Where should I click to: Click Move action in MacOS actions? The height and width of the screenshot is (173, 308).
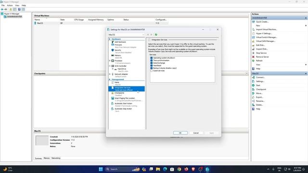tap(259, 93)
